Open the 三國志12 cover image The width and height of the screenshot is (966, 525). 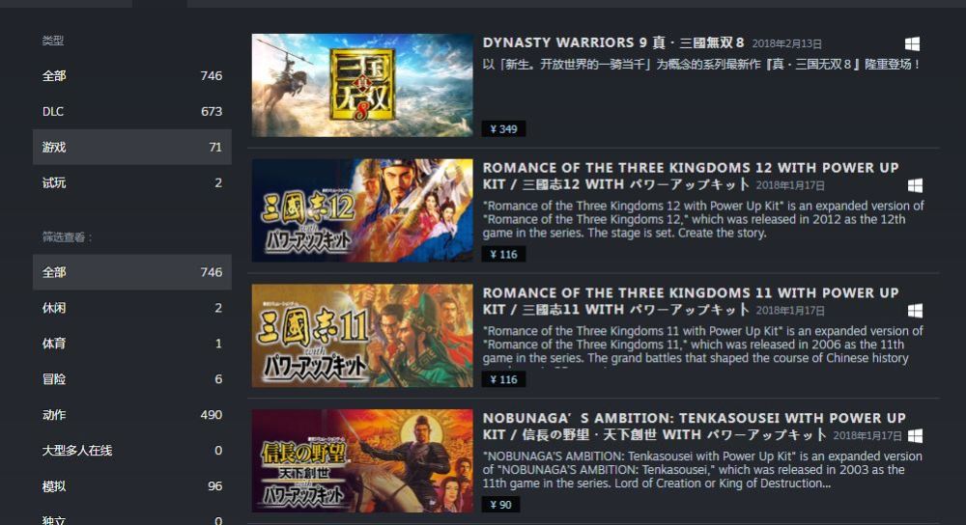[362, 210]
